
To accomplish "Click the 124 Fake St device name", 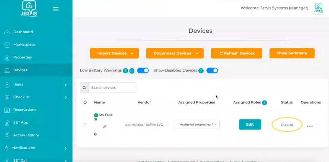I will (x=104, y=117).
